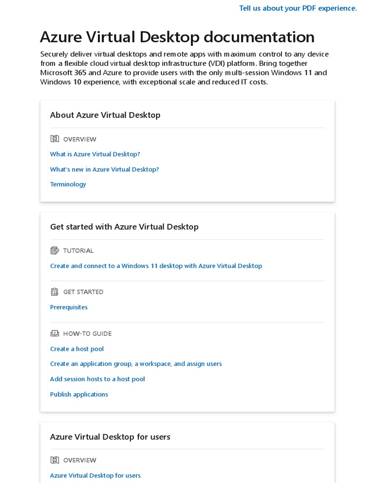Screen dimensions: 374x499
Task: Click the Tutorial section icon
Action: 55,250
